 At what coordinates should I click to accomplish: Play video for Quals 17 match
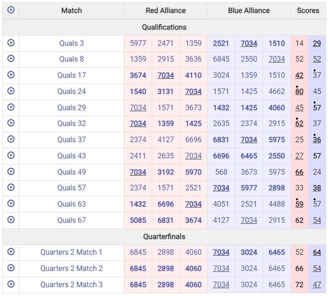click(x=11, y=75)
